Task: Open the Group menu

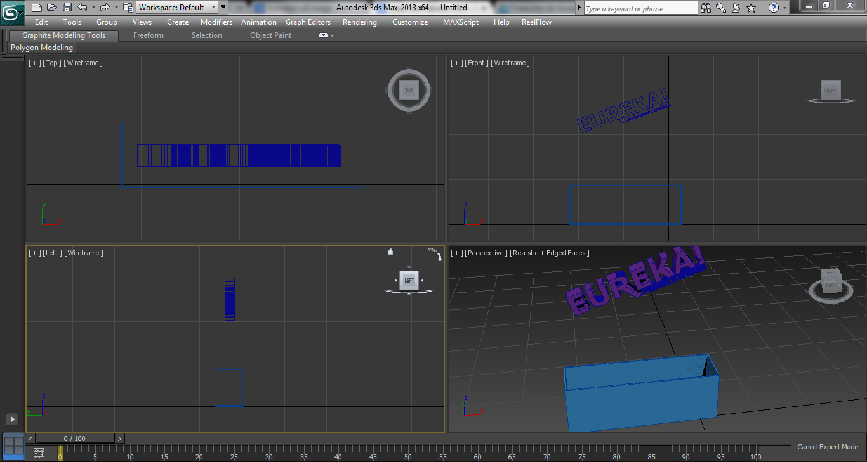Action: (x=107, y=22)
